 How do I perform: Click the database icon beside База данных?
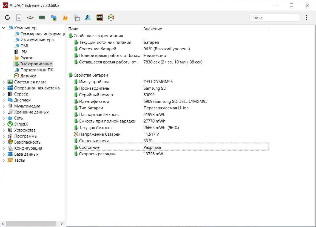tap(10, 154)
